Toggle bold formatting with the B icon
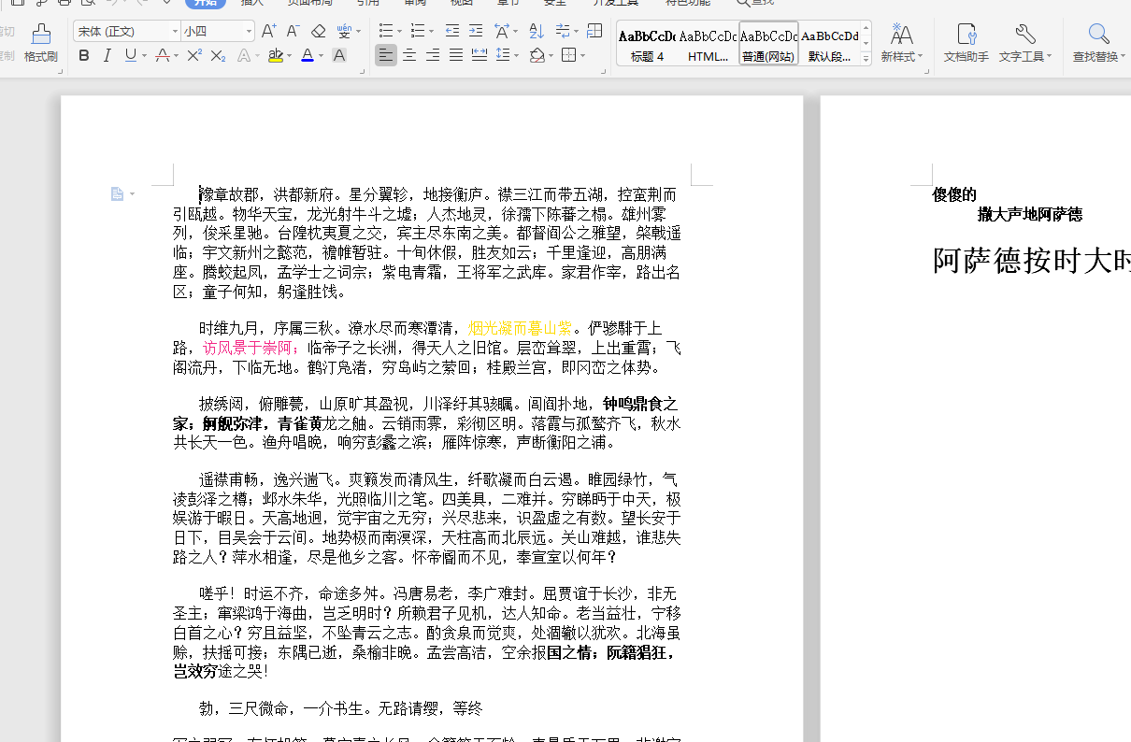 click(x=84, y=56)
